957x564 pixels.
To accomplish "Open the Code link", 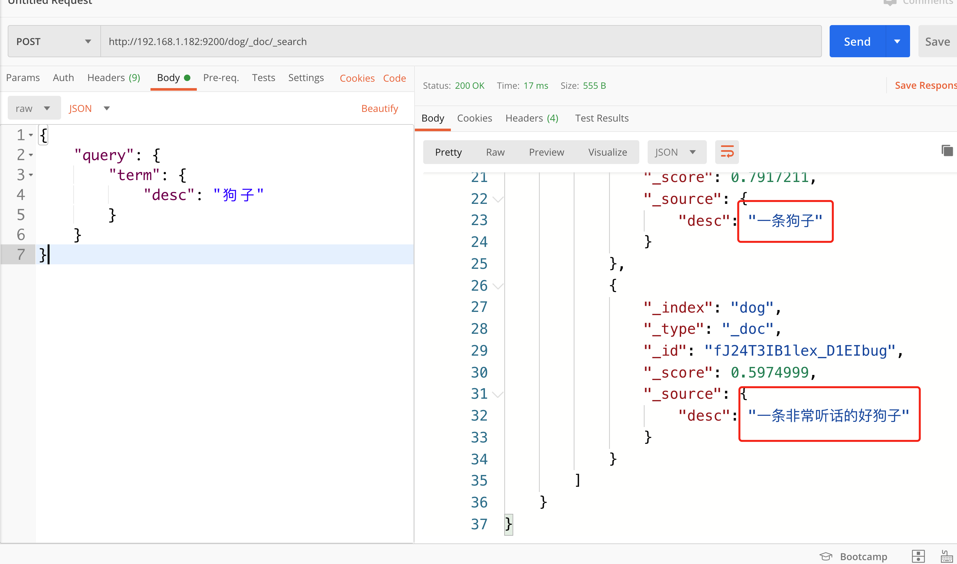I will (394, 78).
